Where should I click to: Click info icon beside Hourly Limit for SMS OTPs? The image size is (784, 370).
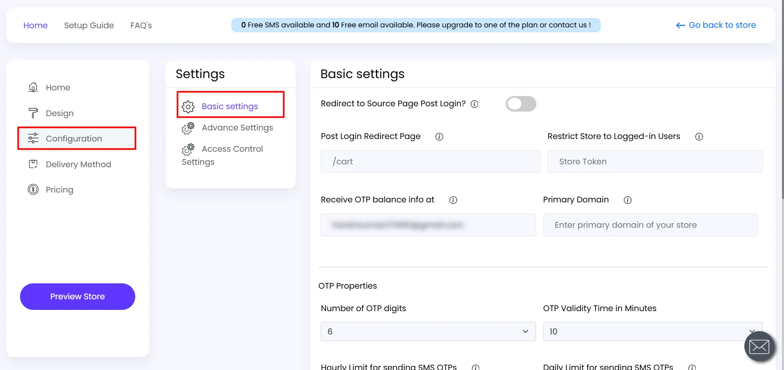coord(476,367)
